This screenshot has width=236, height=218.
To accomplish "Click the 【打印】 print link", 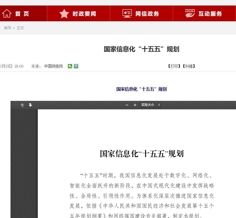I will [x=174, y=66].
